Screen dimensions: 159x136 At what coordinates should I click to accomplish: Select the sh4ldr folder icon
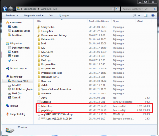[x=39, y=85]
